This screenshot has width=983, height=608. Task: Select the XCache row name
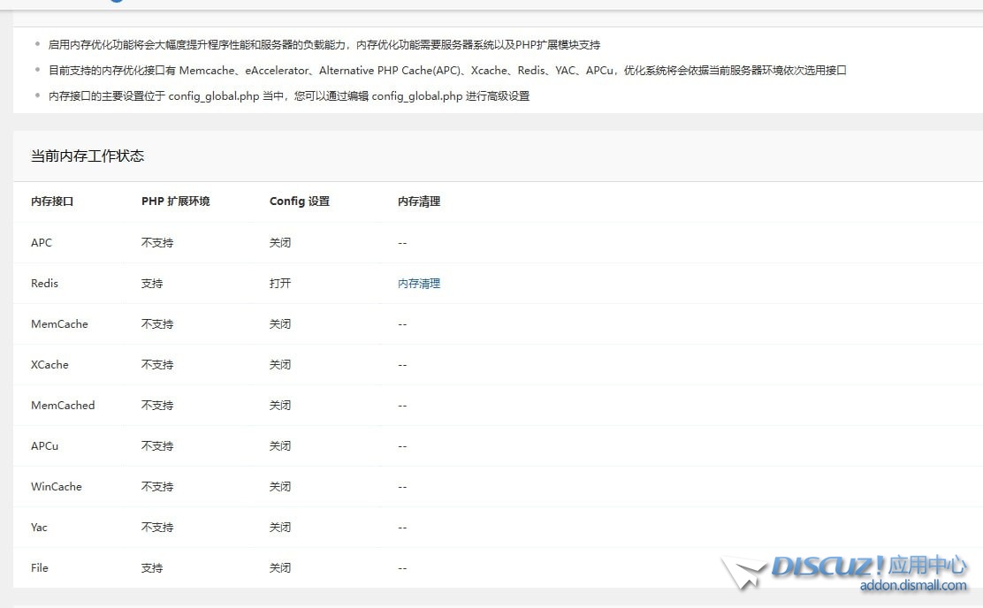50,365
